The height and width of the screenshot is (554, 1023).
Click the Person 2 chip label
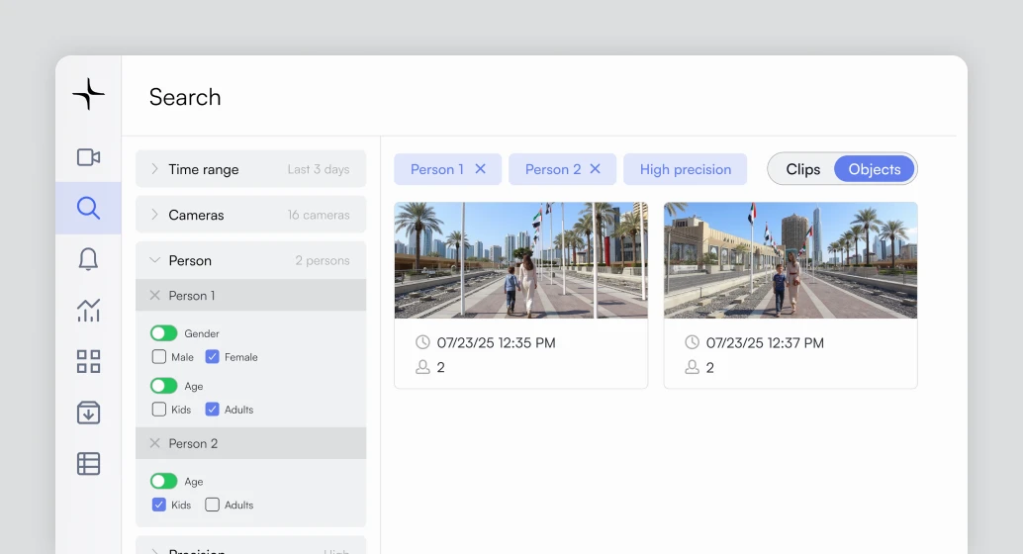click(x=553, y=169)
